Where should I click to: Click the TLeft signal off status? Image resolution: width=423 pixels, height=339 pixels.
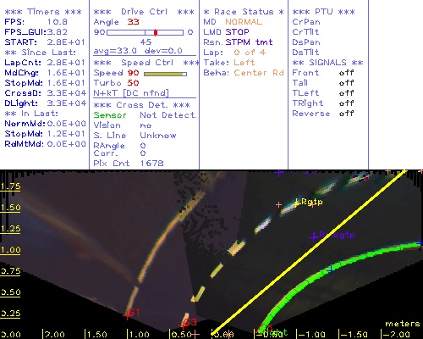tap(346, 93)
